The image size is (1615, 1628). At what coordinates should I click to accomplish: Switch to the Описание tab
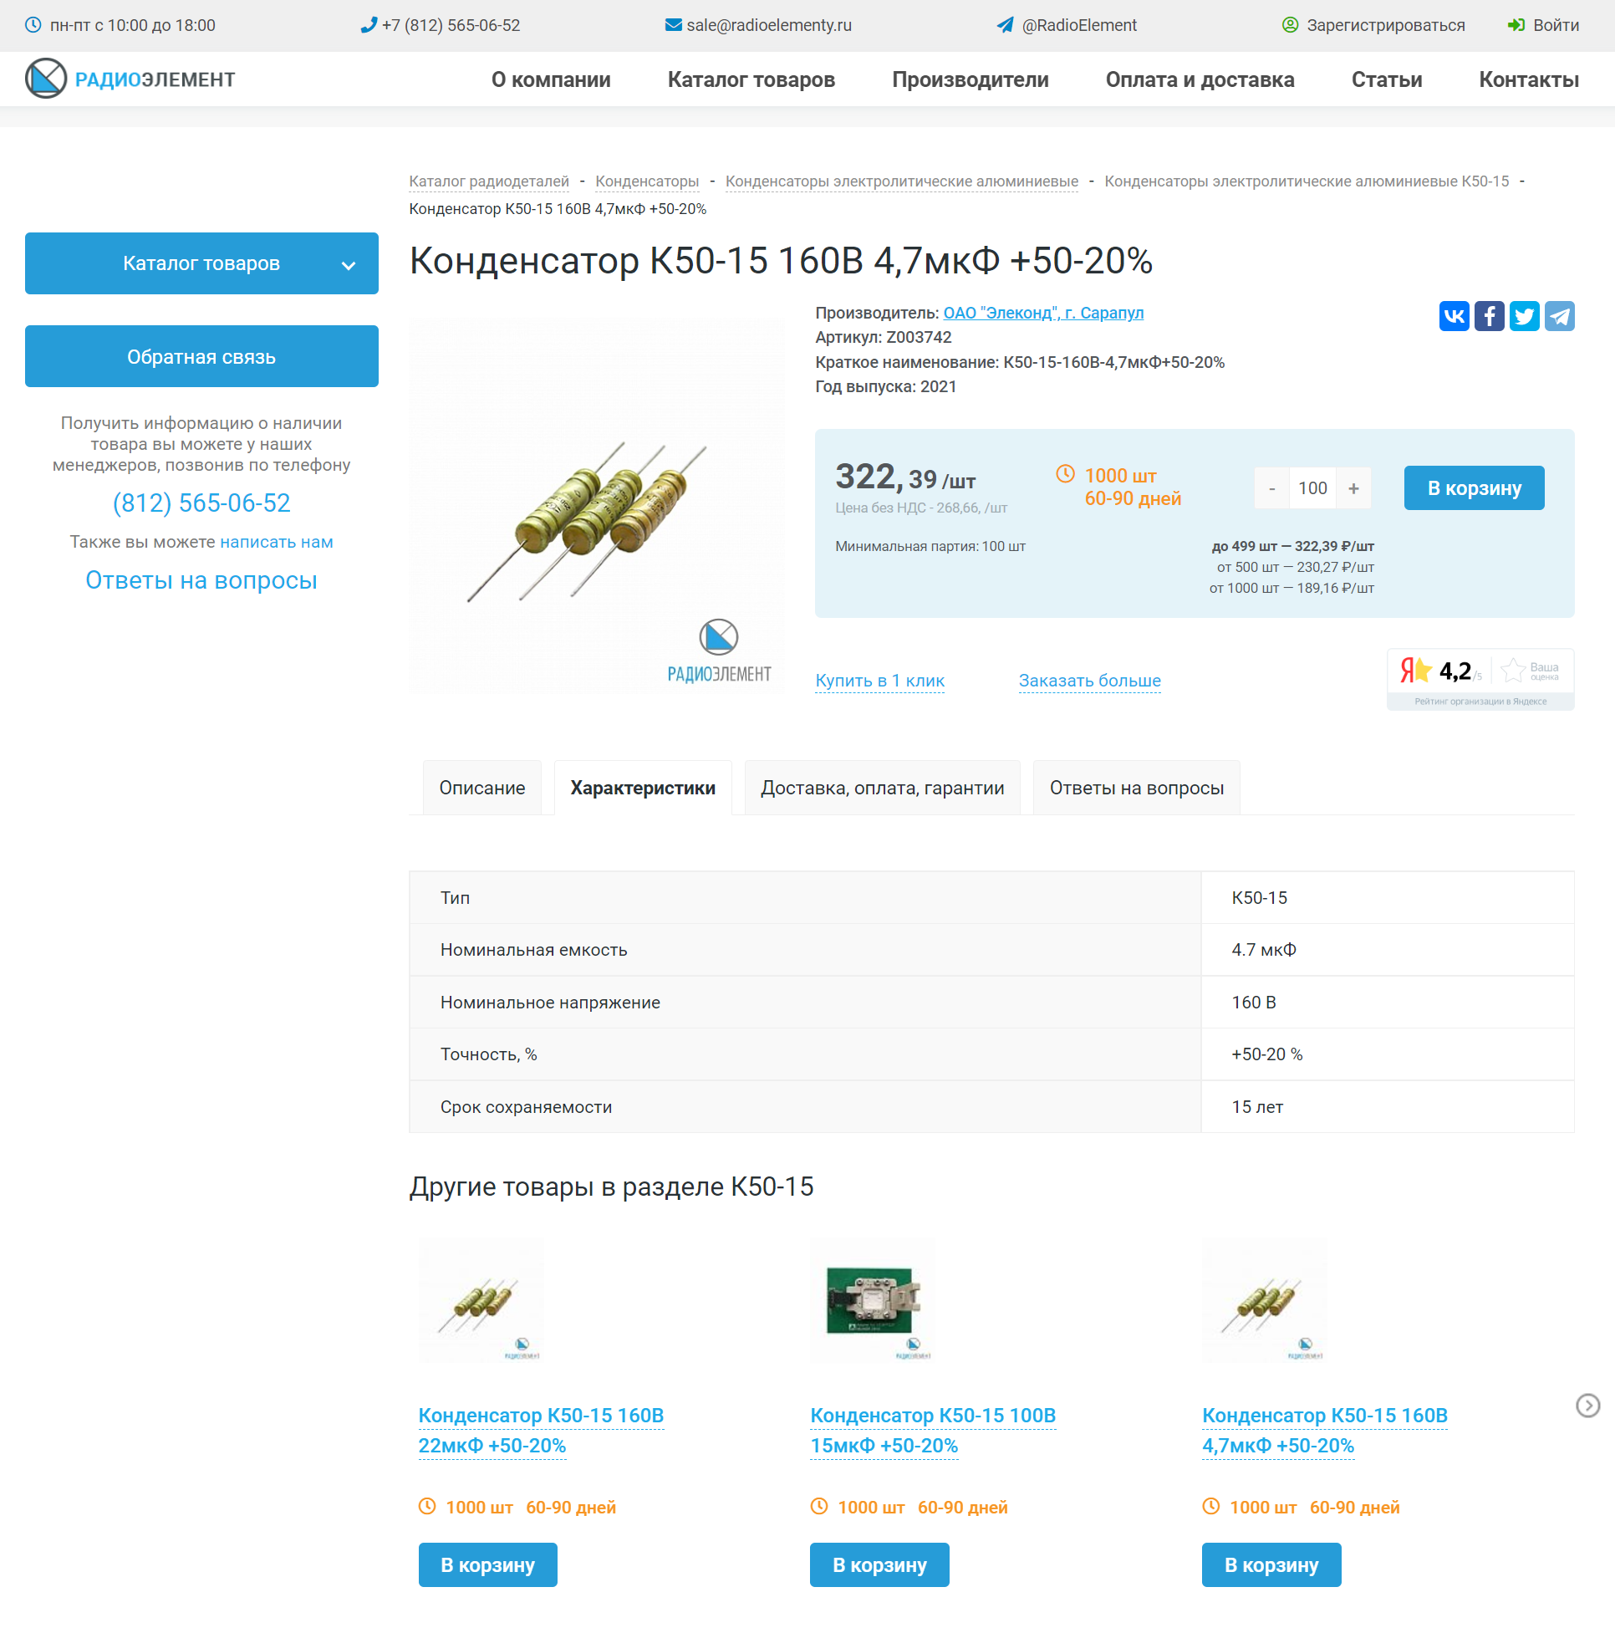[x=481, y=788]
